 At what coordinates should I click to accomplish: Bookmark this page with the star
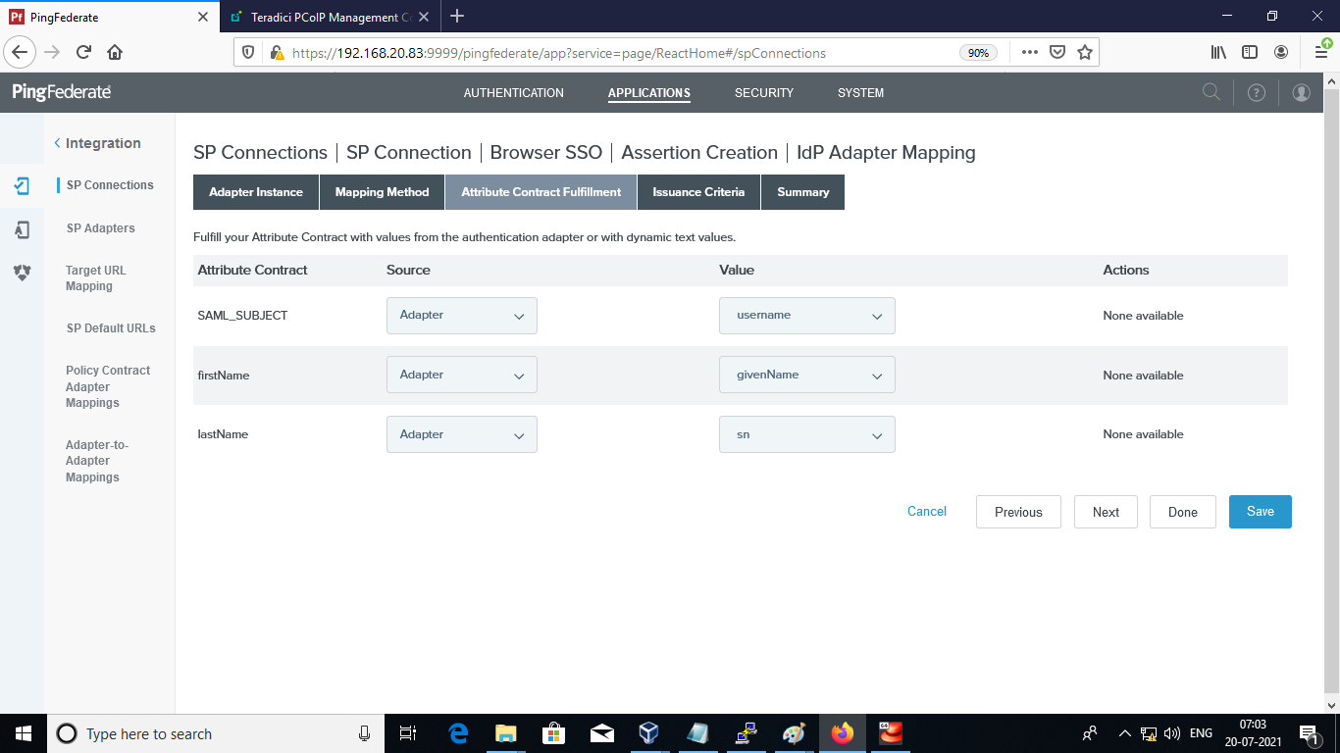click(1085, 52)
